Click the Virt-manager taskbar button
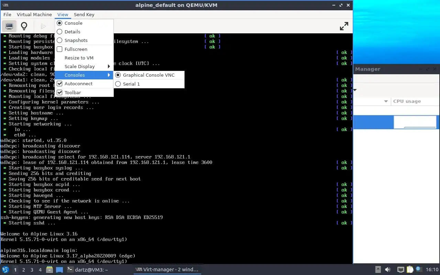The width and height of the screenshot is (440, 275). (167, 270)
